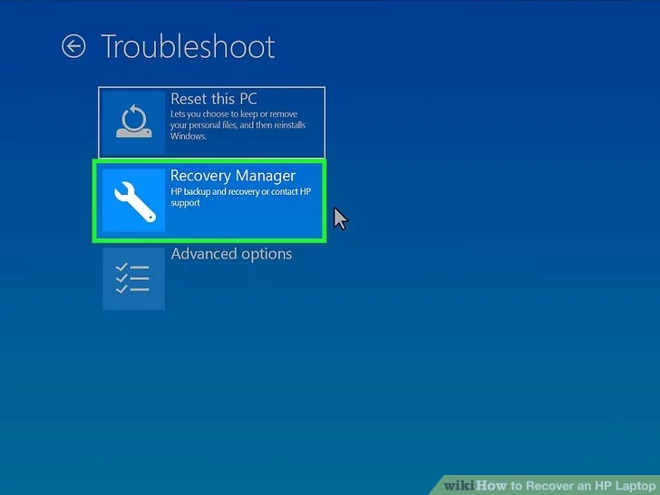Viewport: 660px width, 495px height.
Task: Click 'Lets you choose to keep or remove' description
Action: point(238,125)
